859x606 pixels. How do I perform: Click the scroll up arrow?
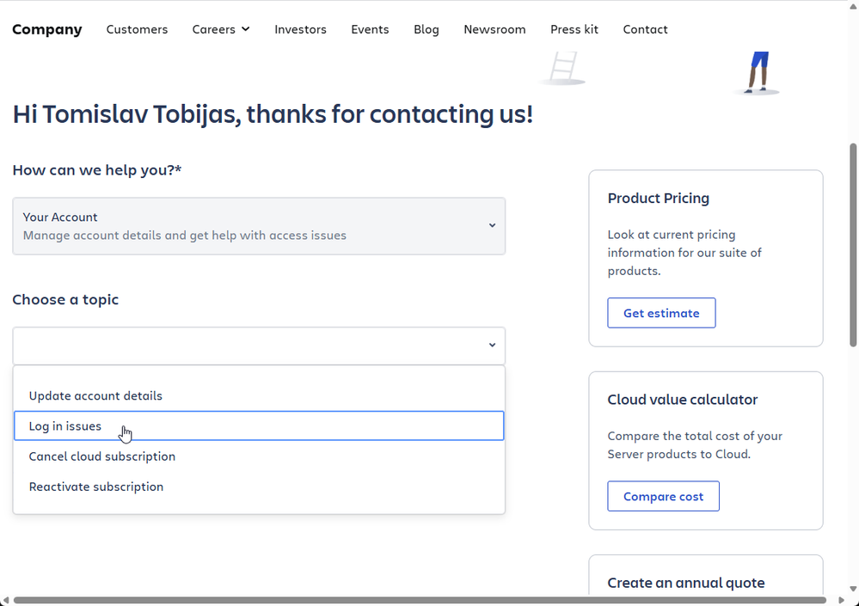(852, 7)
